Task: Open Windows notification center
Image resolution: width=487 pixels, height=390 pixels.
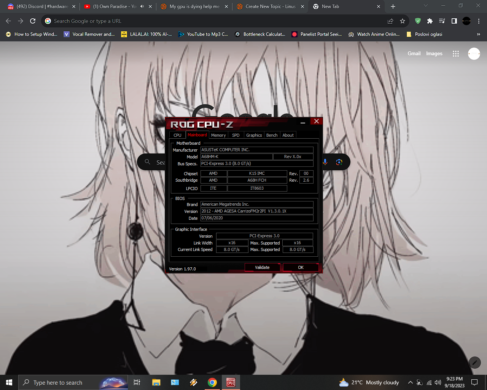Action: point(474,382)
